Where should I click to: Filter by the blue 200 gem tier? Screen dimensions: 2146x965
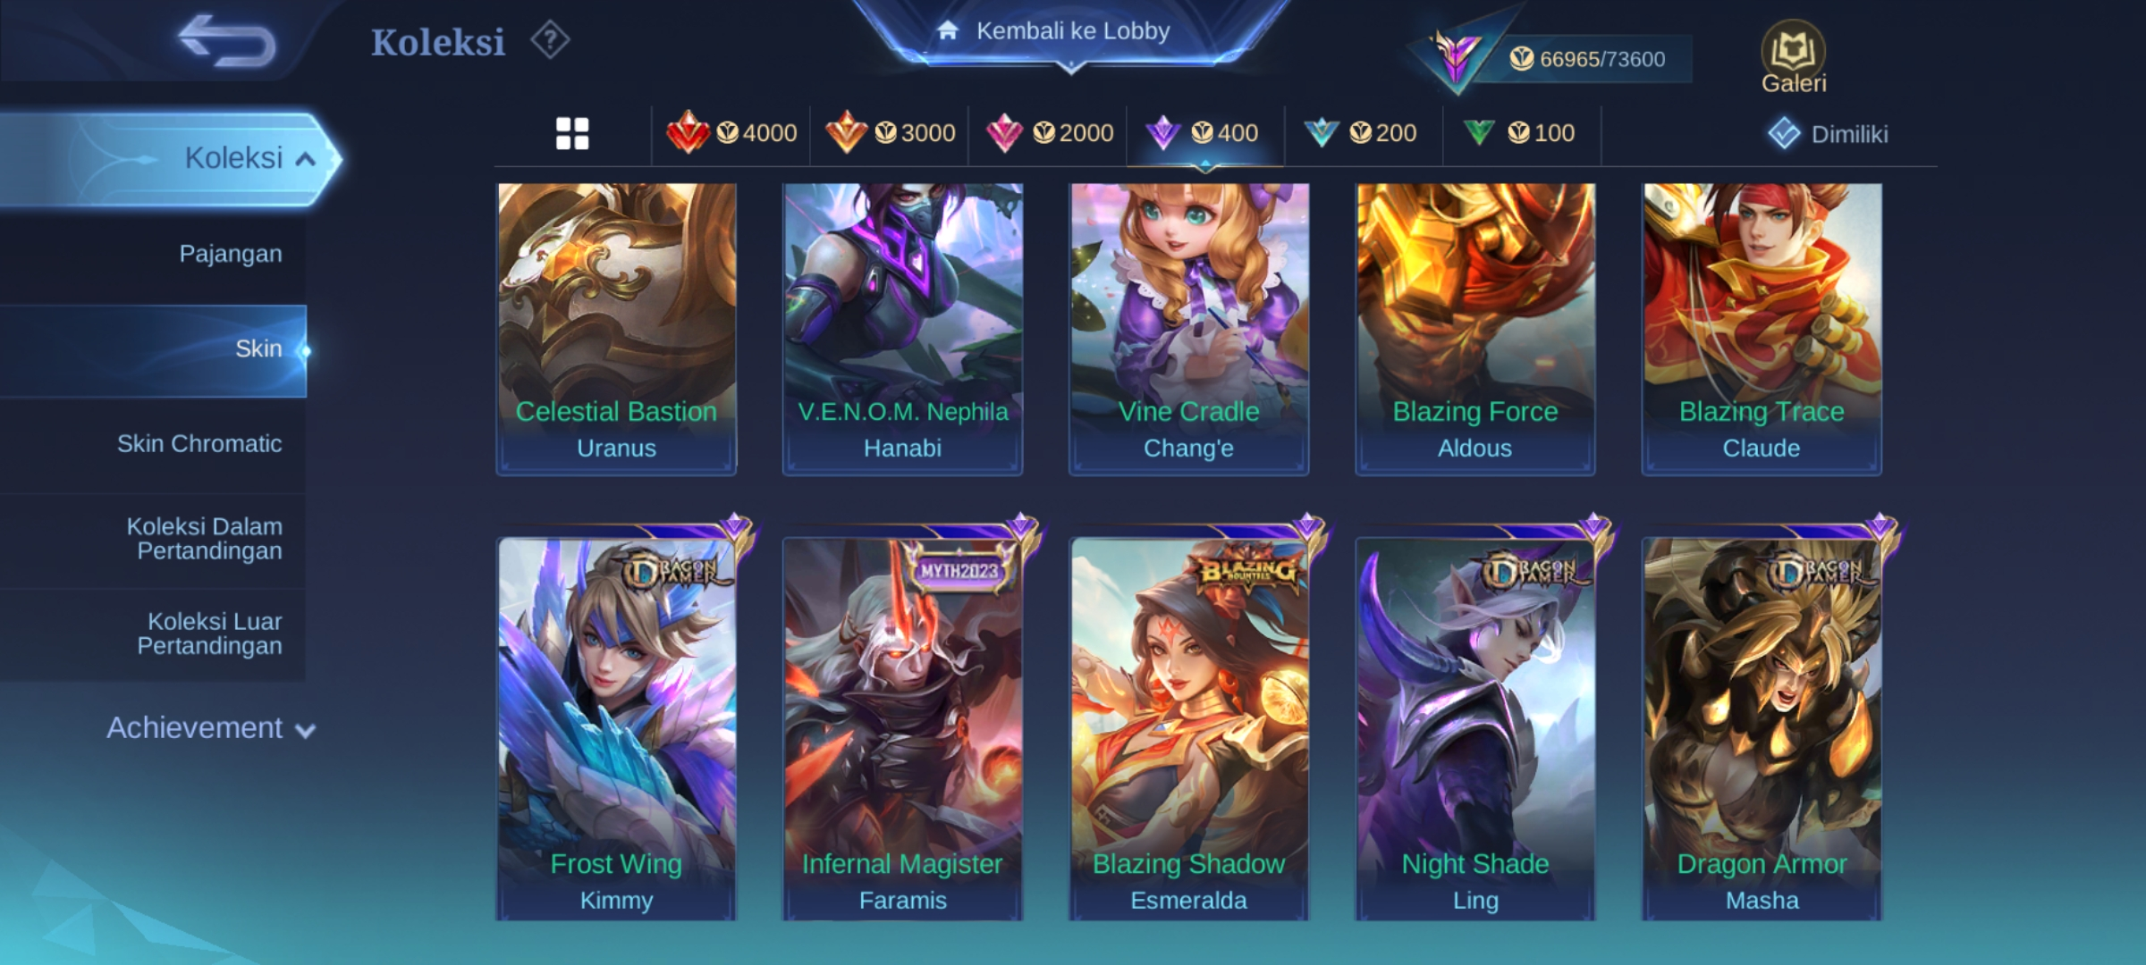[1360, 133]
